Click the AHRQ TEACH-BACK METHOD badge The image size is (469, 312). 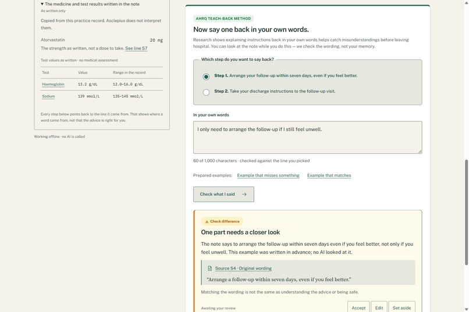(x=223, y=19)
